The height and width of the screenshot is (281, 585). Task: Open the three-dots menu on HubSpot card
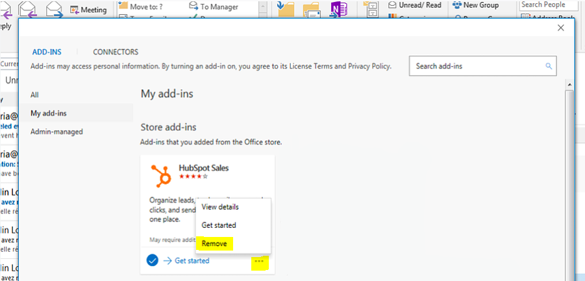tap(259, 261)
